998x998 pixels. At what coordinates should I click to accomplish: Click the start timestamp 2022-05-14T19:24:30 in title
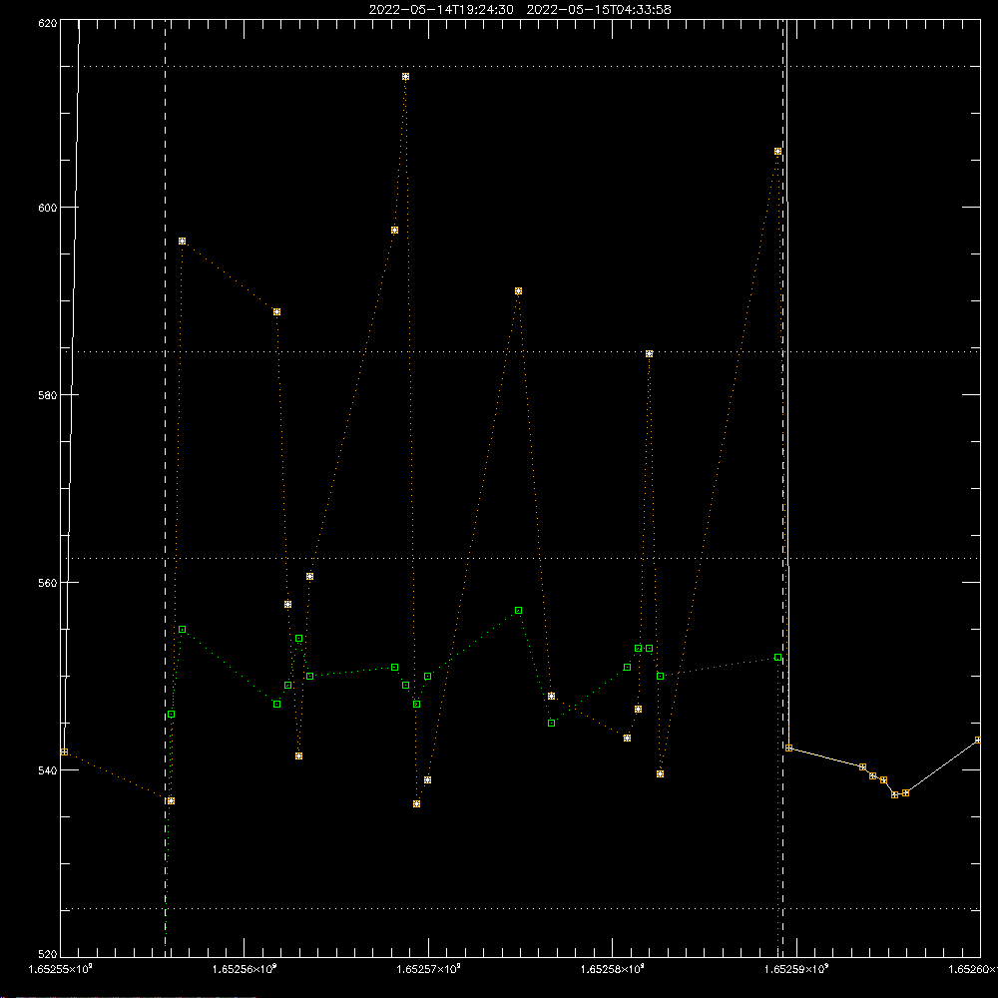441,10
